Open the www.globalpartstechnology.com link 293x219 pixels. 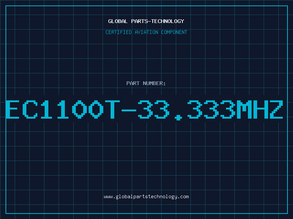(146, 197)
